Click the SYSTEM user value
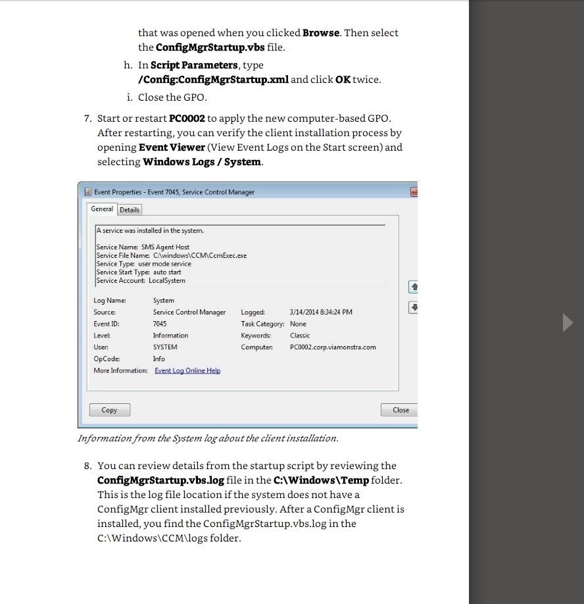584x604 pixels. click(165, 347)
